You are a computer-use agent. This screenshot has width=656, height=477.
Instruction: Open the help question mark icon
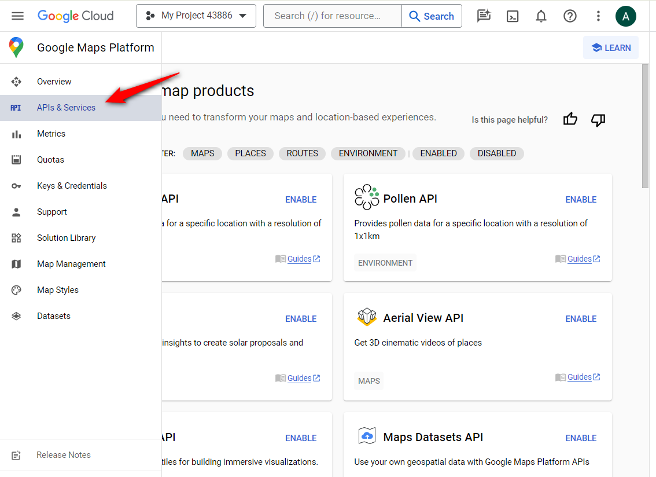570,16
